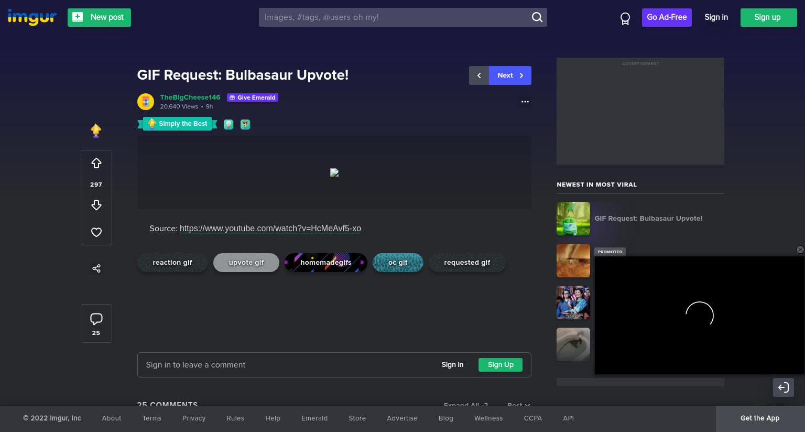
Task: Upvote the post with the up arrow
Action: tap(96, 164)
